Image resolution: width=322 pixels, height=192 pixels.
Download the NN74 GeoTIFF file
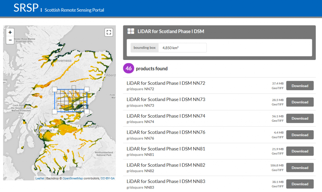tap(300, 118)
